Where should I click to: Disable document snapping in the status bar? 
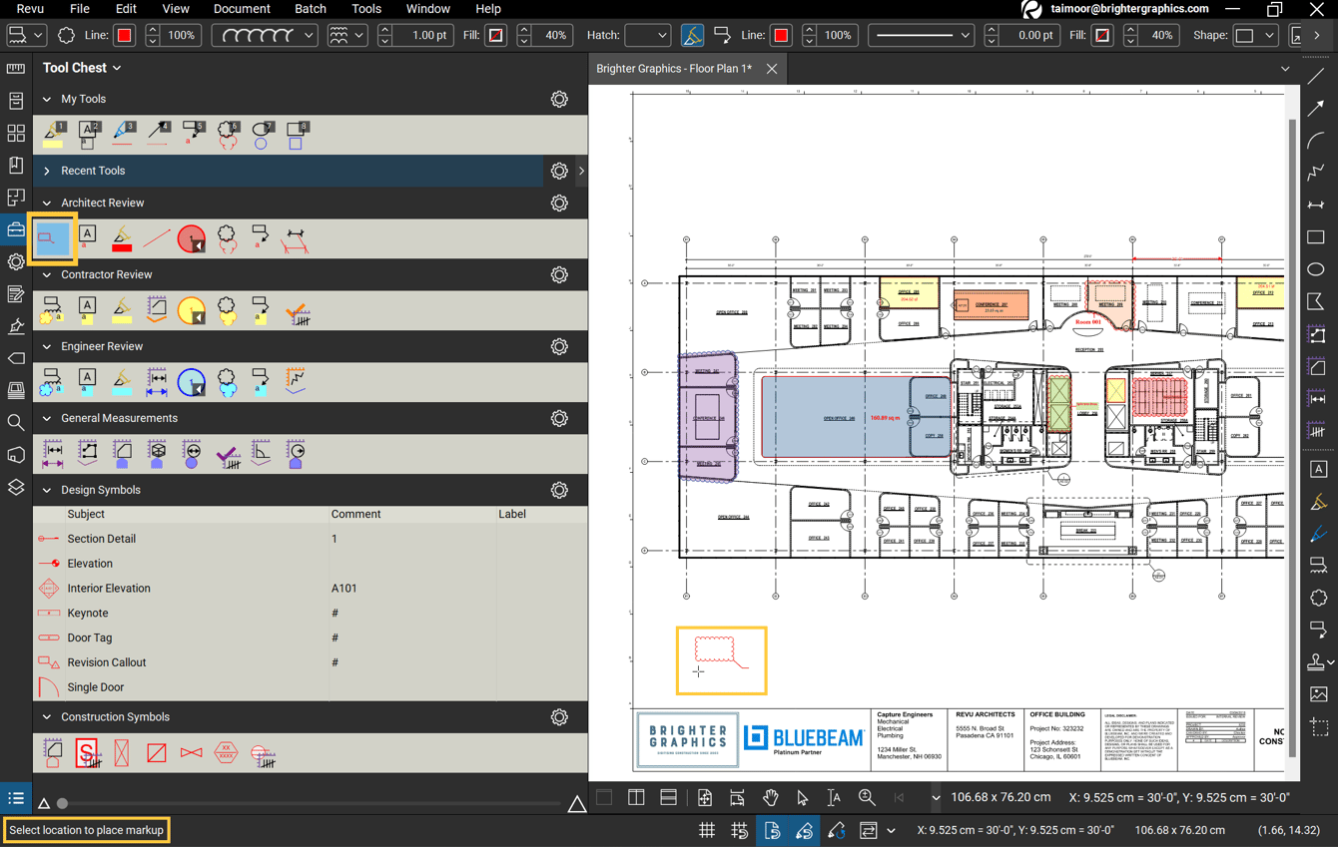click(773, 830)
